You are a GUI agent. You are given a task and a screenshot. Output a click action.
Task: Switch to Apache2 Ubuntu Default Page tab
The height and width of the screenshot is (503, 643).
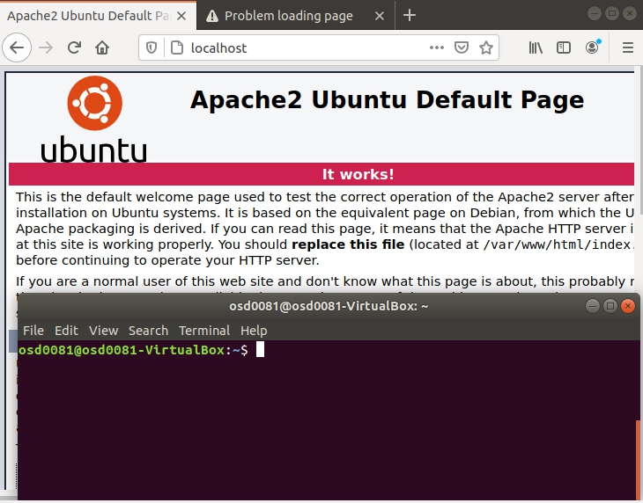pos(99,16)
